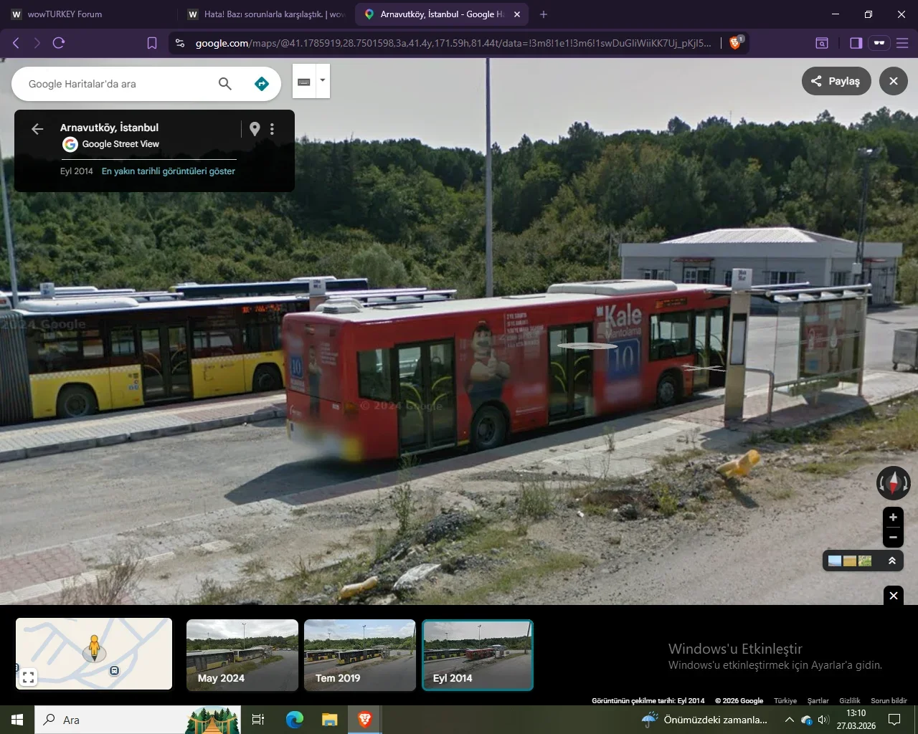The height and width of the screenshot is (734, 918).
Task: Toggle the on-screen keyboard input tool
Action: coord(304,81)
